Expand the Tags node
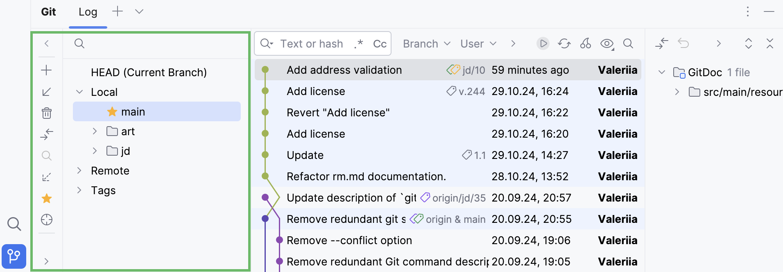The height and width of the screenshot is (272, 783). point(79,190)
